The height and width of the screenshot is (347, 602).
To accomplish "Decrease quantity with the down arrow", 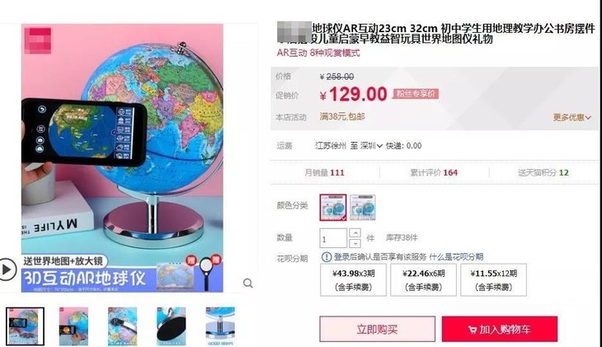I will (355, 243).
